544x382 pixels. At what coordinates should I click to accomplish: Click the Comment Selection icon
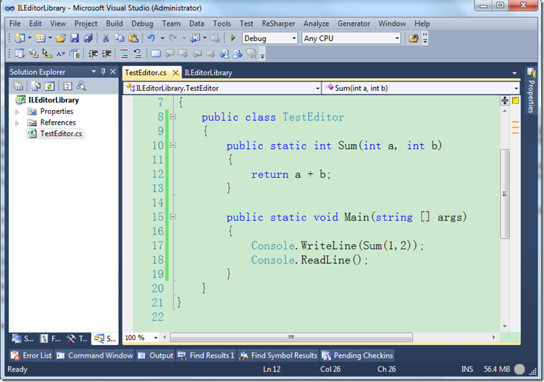[124, 54]
